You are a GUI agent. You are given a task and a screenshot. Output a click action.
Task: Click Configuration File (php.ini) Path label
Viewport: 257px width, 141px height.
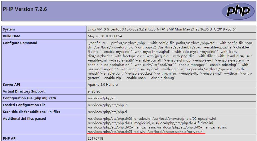29,98
